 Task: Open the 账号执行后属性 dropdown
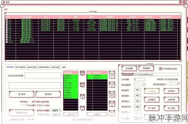(56, 115)
